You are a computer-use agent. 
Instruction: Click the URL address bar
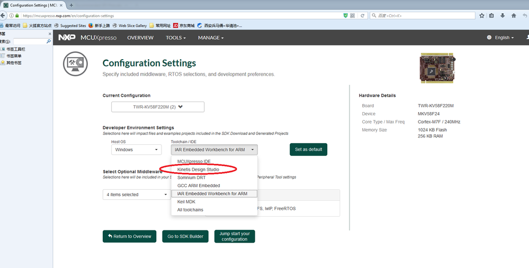click(x=182, y=15)
